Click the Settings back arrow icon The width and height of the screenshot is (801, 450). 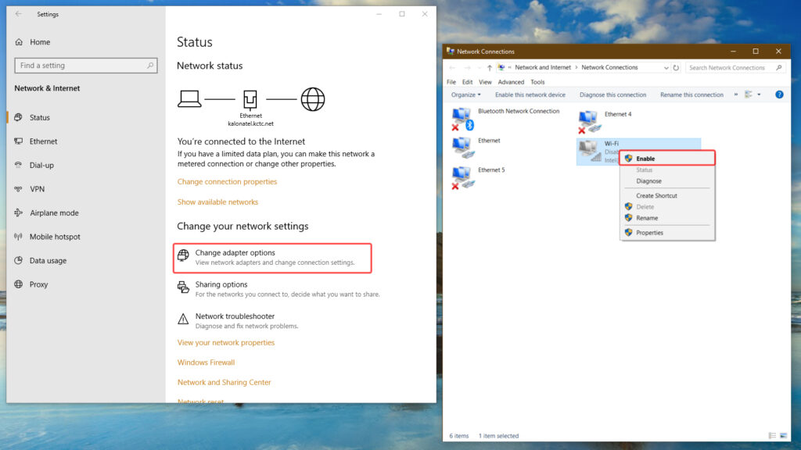click(19, 14)
